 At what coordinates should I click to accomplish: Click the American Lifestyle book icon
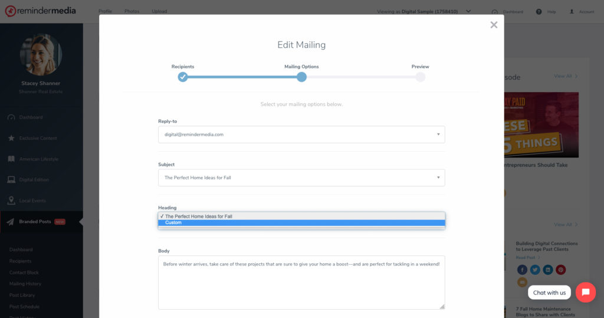pos(11,159)
